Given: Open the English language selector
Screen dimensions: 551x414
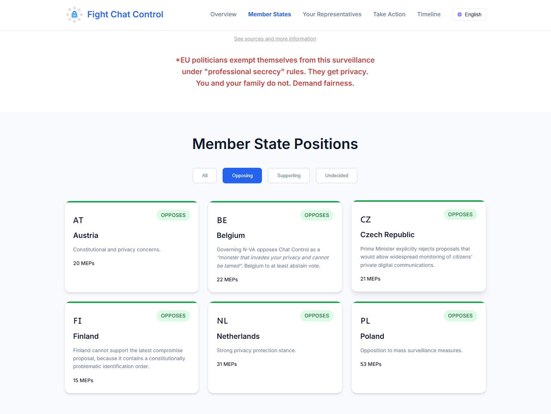Looking at the screenshot, I should click(x=469, y=14).
